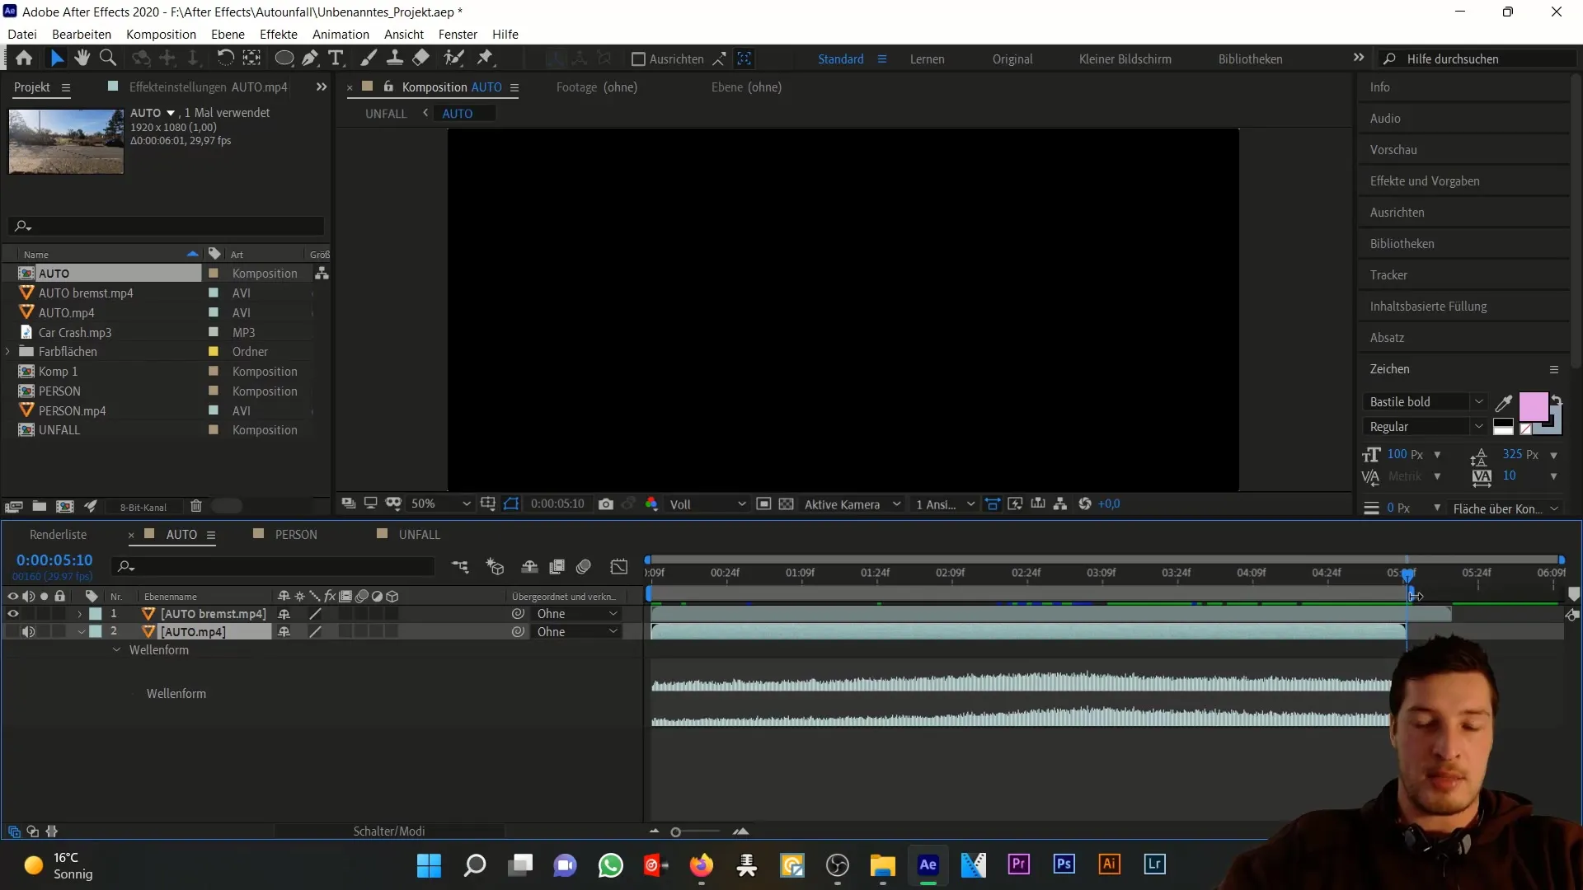Click the eyedropper in Zeichen panel

(1504, 403)
